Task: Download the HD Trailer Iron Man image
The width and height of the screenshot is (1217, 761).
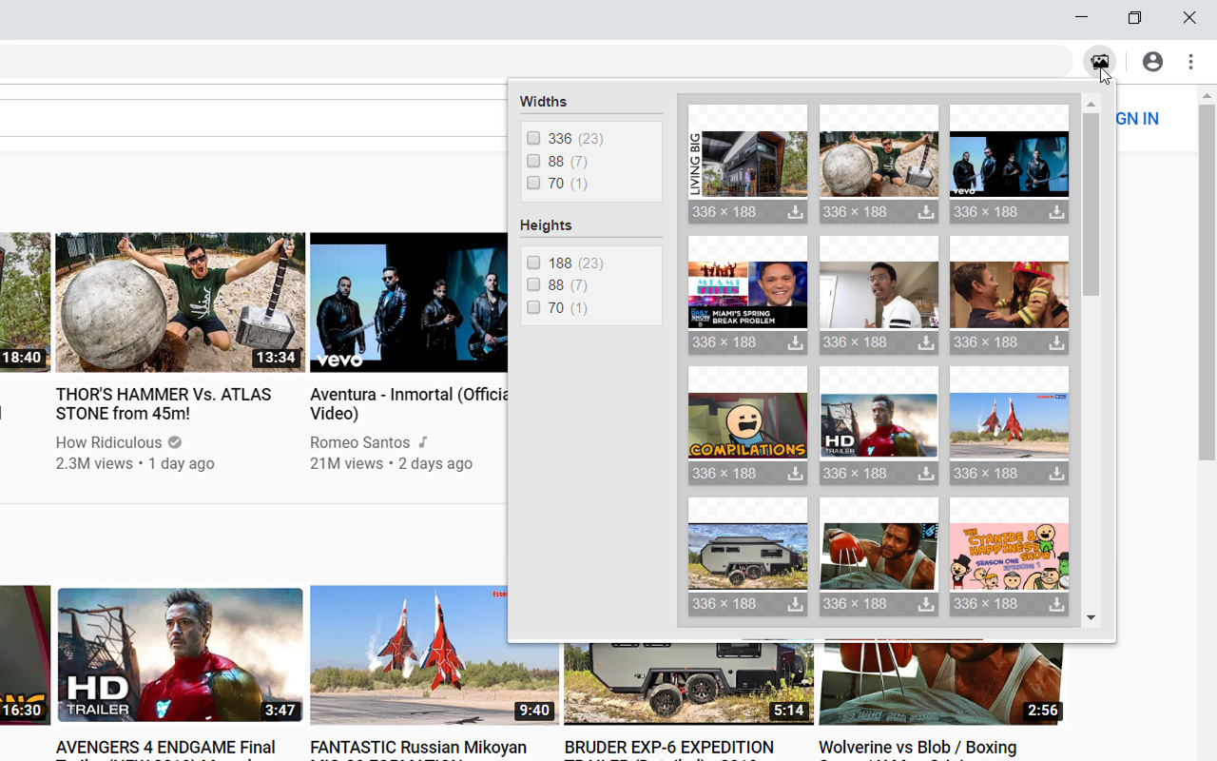Action: 925,474
